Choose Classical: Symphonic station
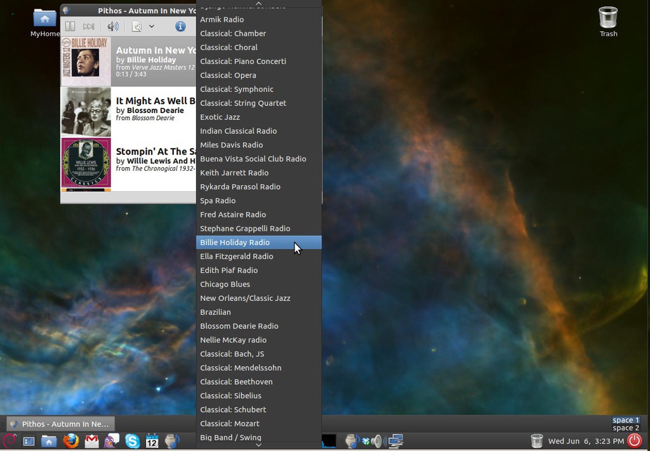This screenshot has width=650, height=451. coord(259,89)
